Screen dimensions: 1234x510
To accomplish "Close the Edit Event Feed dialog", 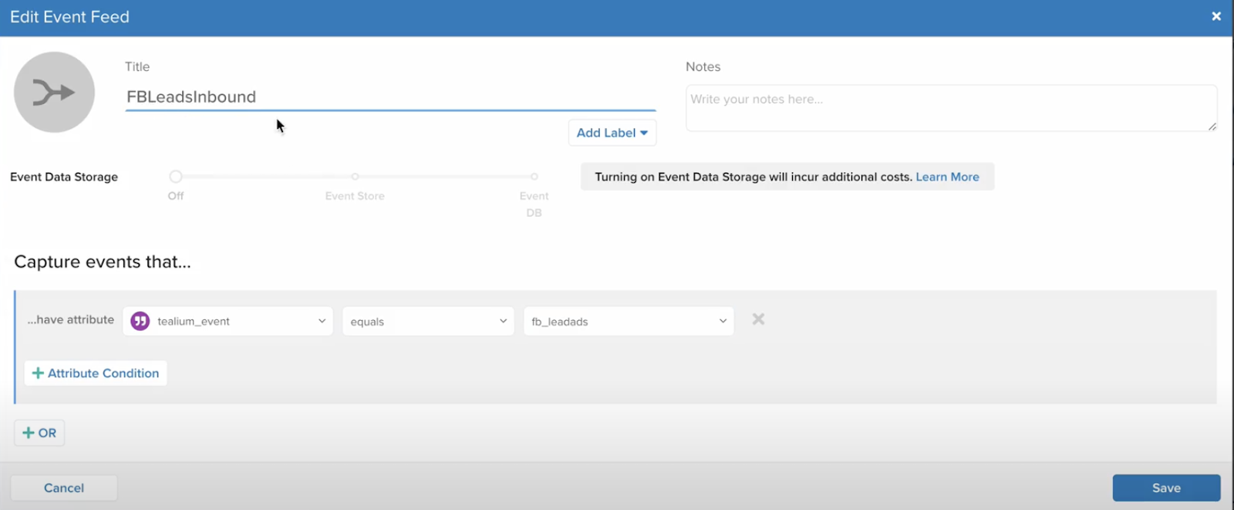I will [1216, 16].
